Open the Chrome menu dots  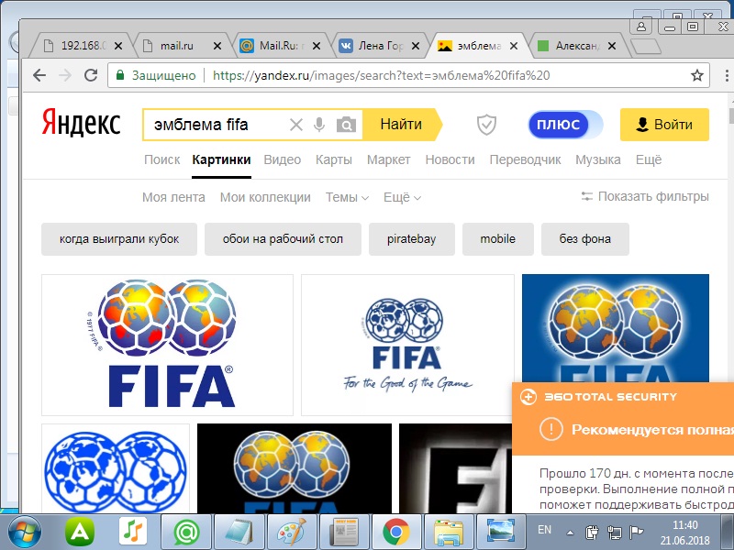726,75
